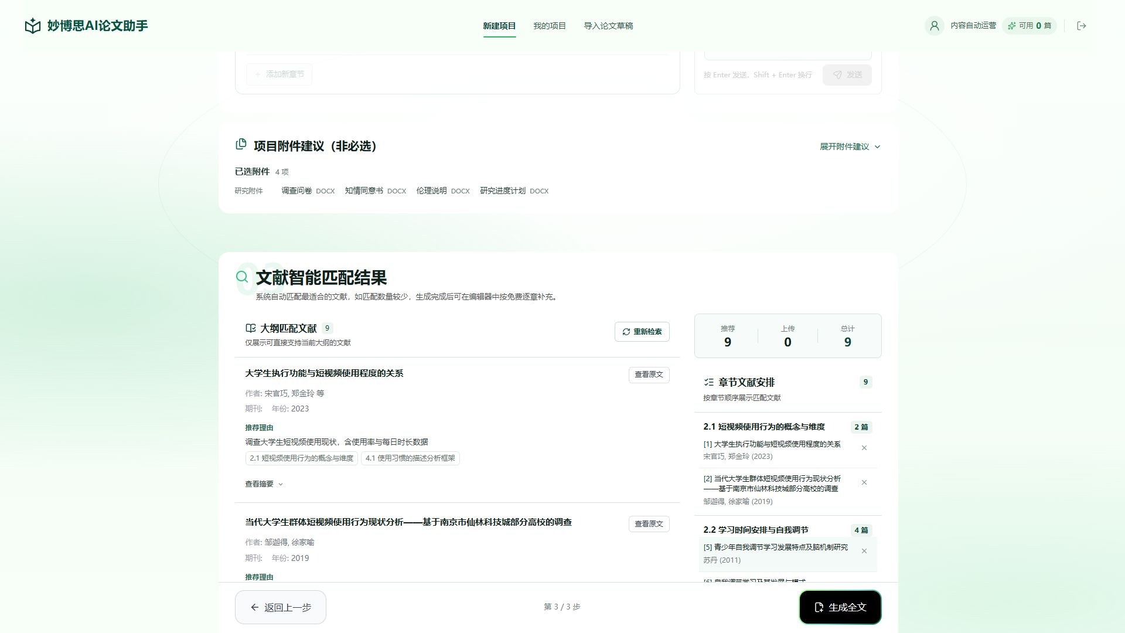
Task: Click tag 4.1 使用习惯的描述分析框架
Action: coord(410,458)
